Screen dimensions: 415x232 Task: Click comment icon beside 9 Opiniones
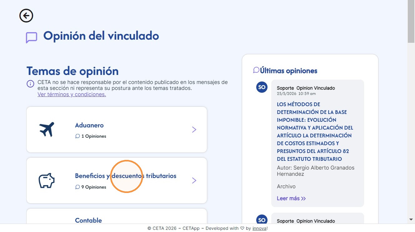[x=77, y=187]
